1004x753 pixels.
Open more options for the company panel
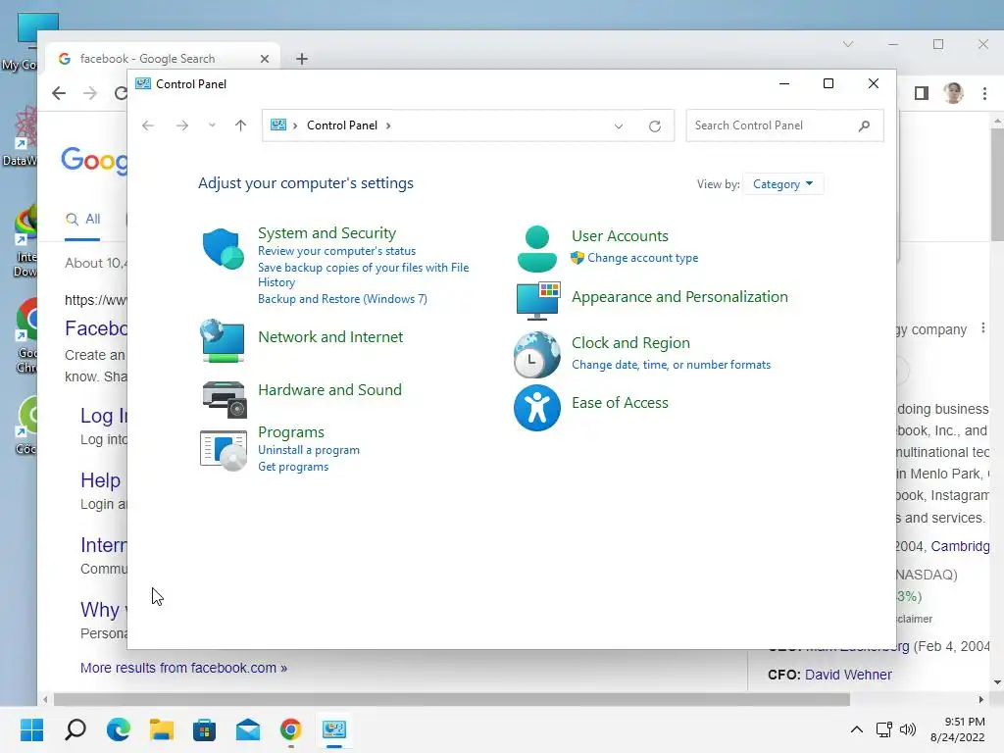pos(982,328)
